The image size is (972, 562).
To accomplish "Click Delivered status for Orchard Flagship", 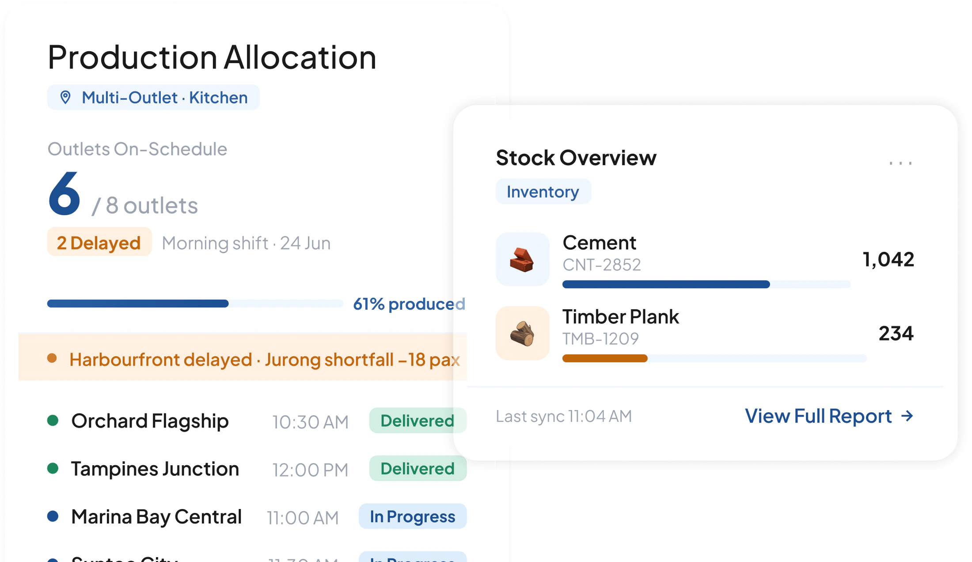I will (418, 421).
